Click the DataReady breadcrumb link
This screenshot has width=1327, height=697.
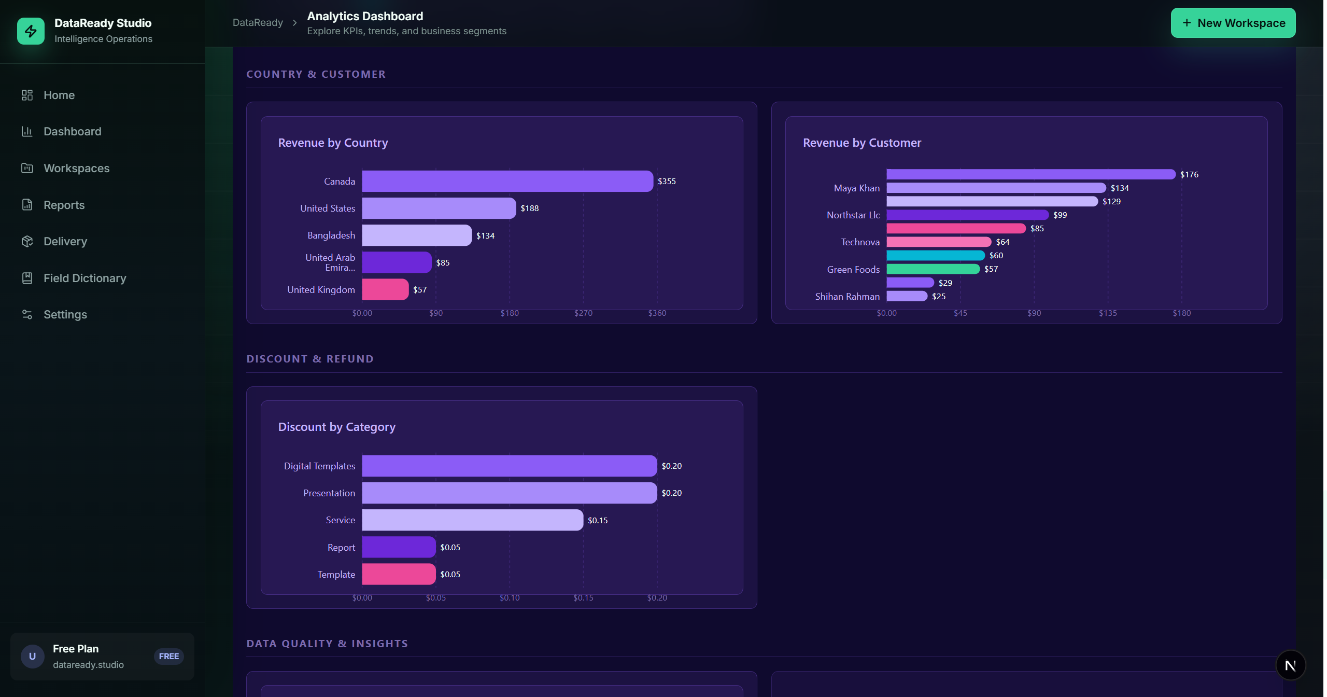[x=258, y=23]
